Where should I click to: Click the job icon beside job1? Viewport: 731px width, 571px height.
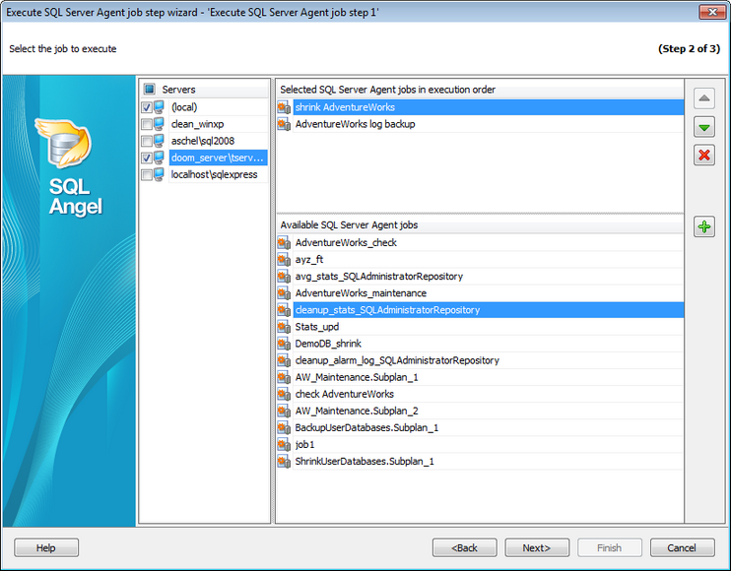tap(284, 444)
